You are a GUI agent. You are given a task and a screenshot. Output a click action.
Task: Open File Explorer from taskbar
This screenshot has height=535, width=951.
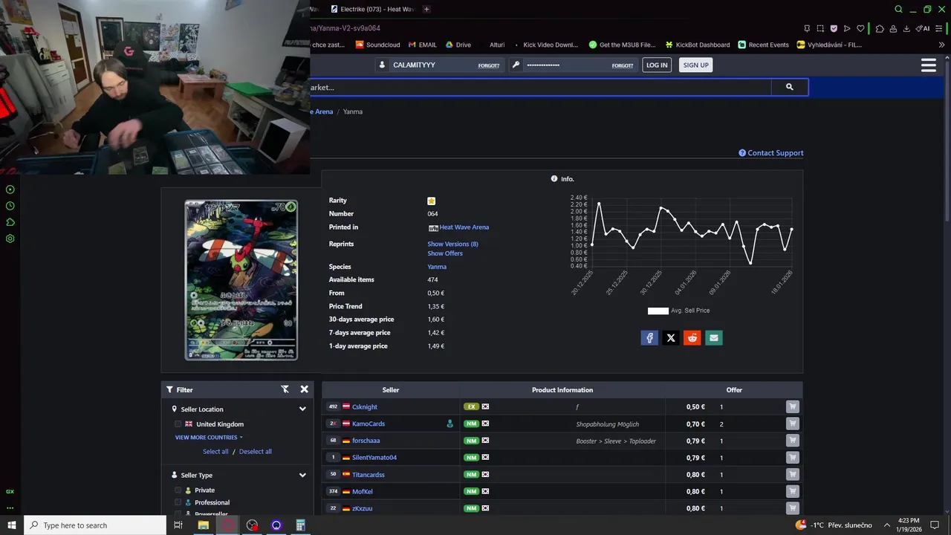pyautogui.click(x=203, y=525)
